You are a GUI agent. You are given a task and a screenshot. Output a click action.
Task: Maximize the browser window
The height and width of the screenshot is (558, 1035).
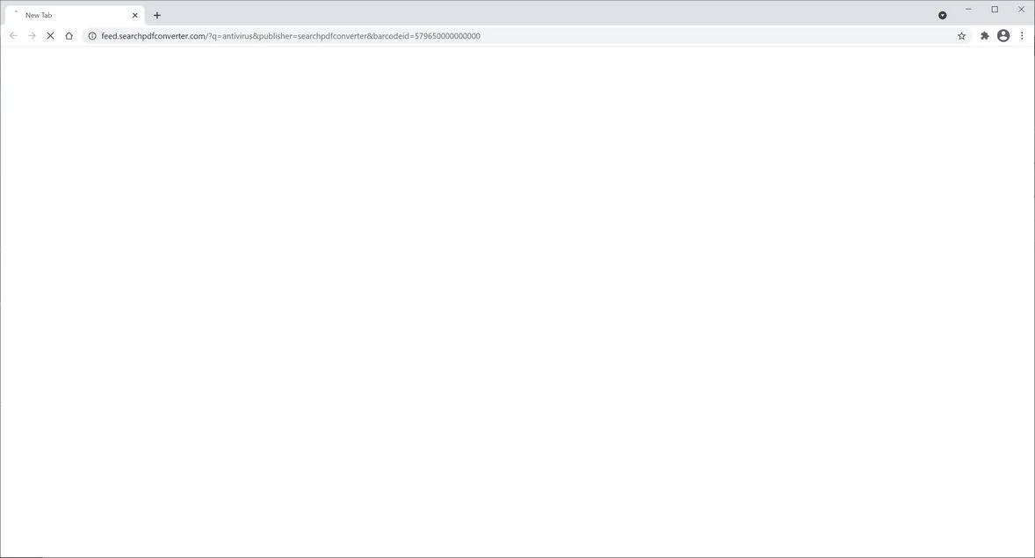(995, 10)
